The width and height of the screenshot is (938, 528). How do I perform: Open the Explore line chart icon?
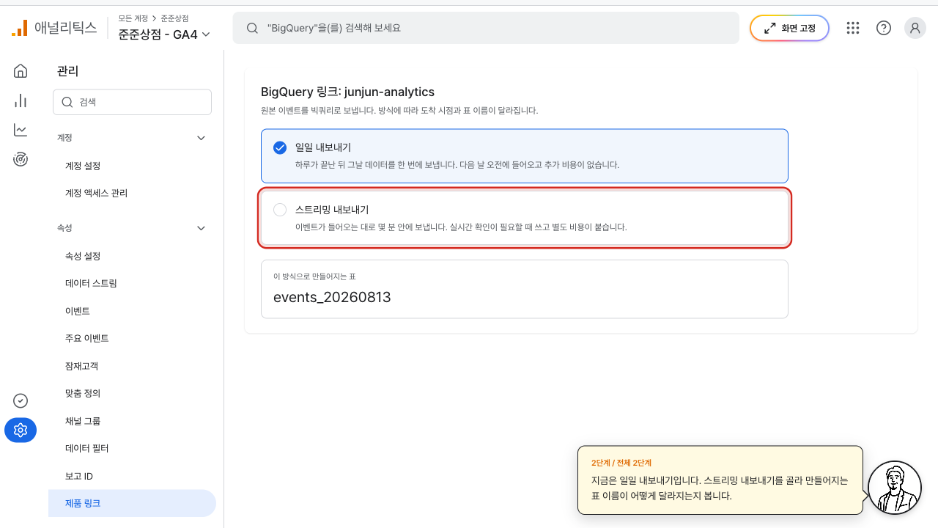point(21,130)
